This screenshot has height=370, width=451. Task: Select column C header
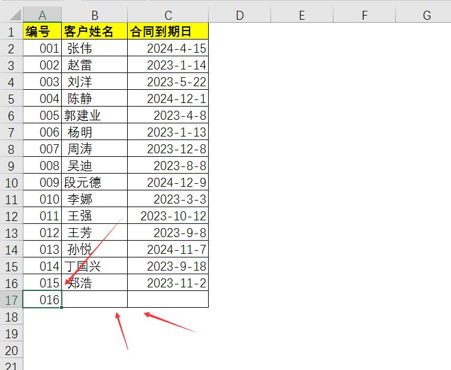click(x=168, y=15)
